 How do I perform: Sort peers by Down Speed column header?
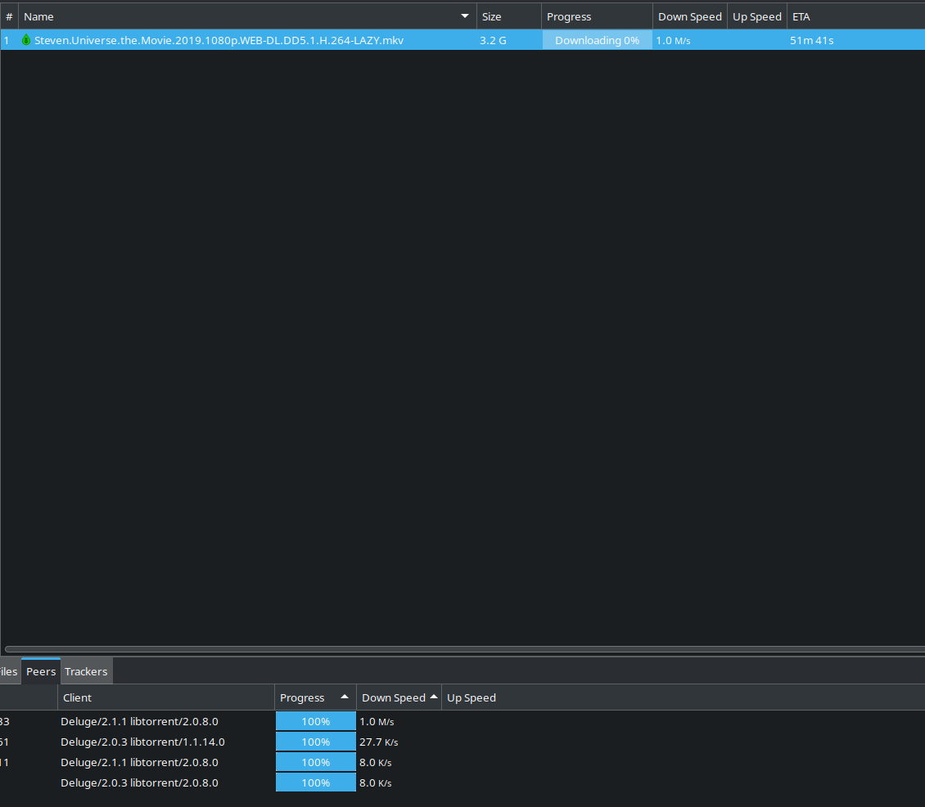(x=399, y=697)
